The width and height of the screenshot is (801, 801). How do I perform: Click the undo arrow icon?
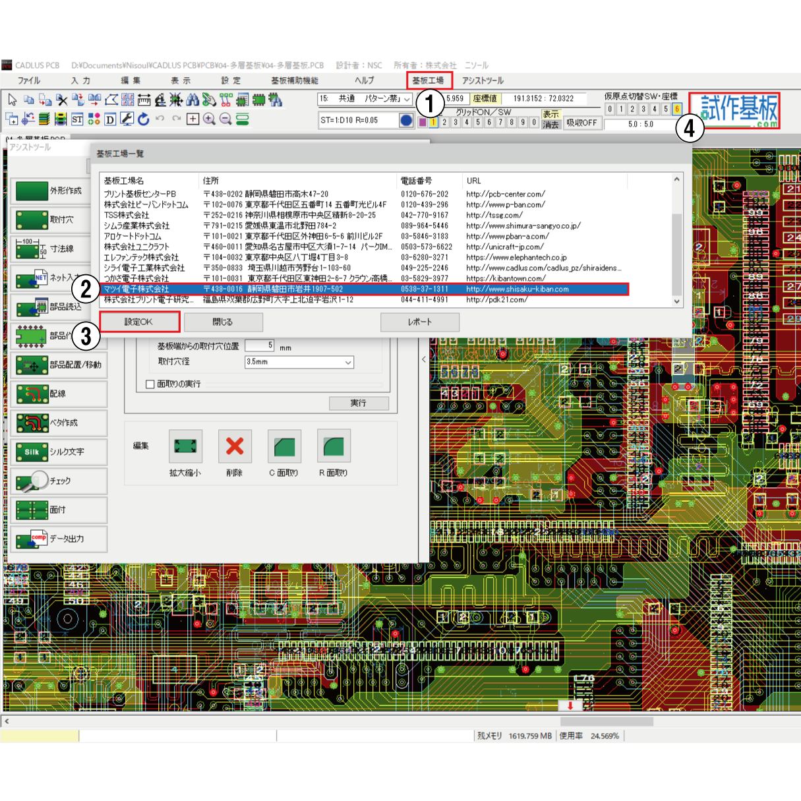tap(160, 119)
